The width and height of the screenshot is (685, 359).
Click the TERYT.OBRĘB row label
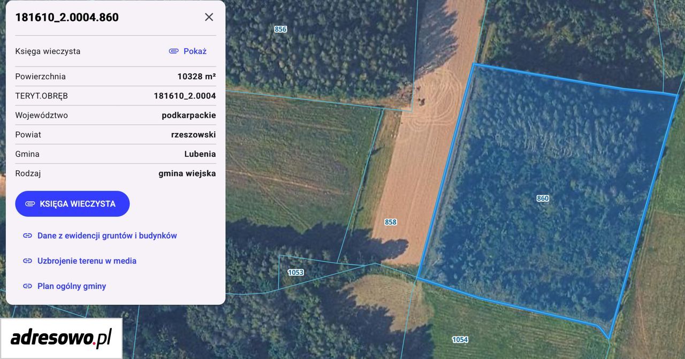pyautogui.click(x=42, y=96)
